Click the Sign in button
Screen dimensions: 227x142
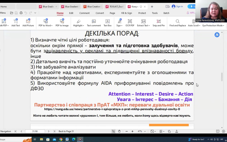coord(177,7)
